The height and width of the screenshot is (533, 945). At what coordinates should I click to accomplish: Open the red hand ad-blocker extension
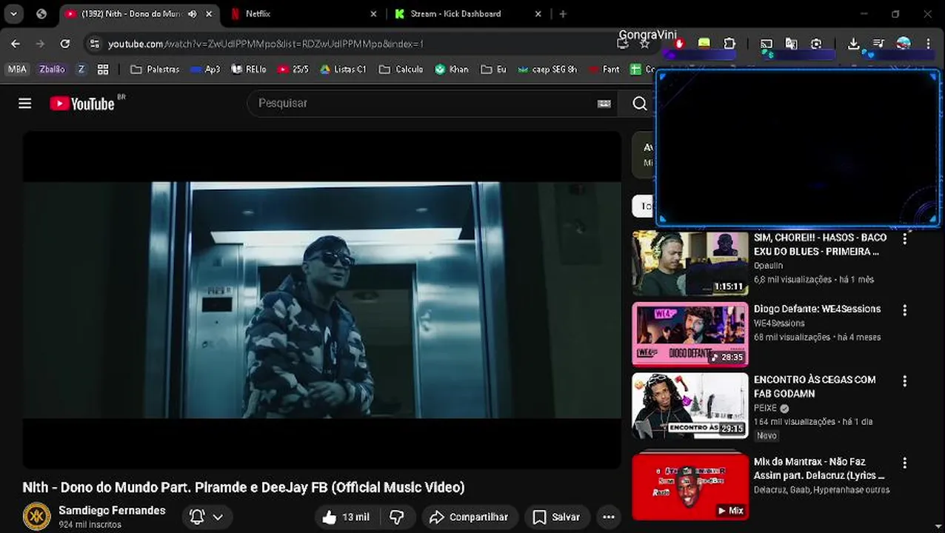(679, 44)
